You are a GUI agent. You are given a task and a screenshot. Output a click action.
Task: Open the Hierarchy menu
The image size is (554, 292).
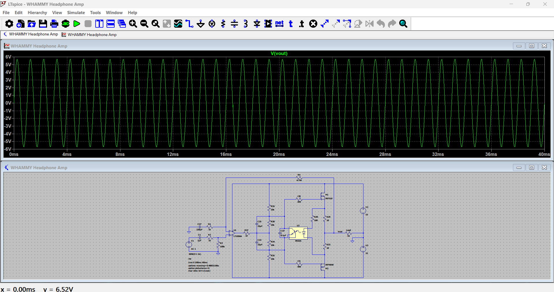pyautogui.click(x=37, y=13)
